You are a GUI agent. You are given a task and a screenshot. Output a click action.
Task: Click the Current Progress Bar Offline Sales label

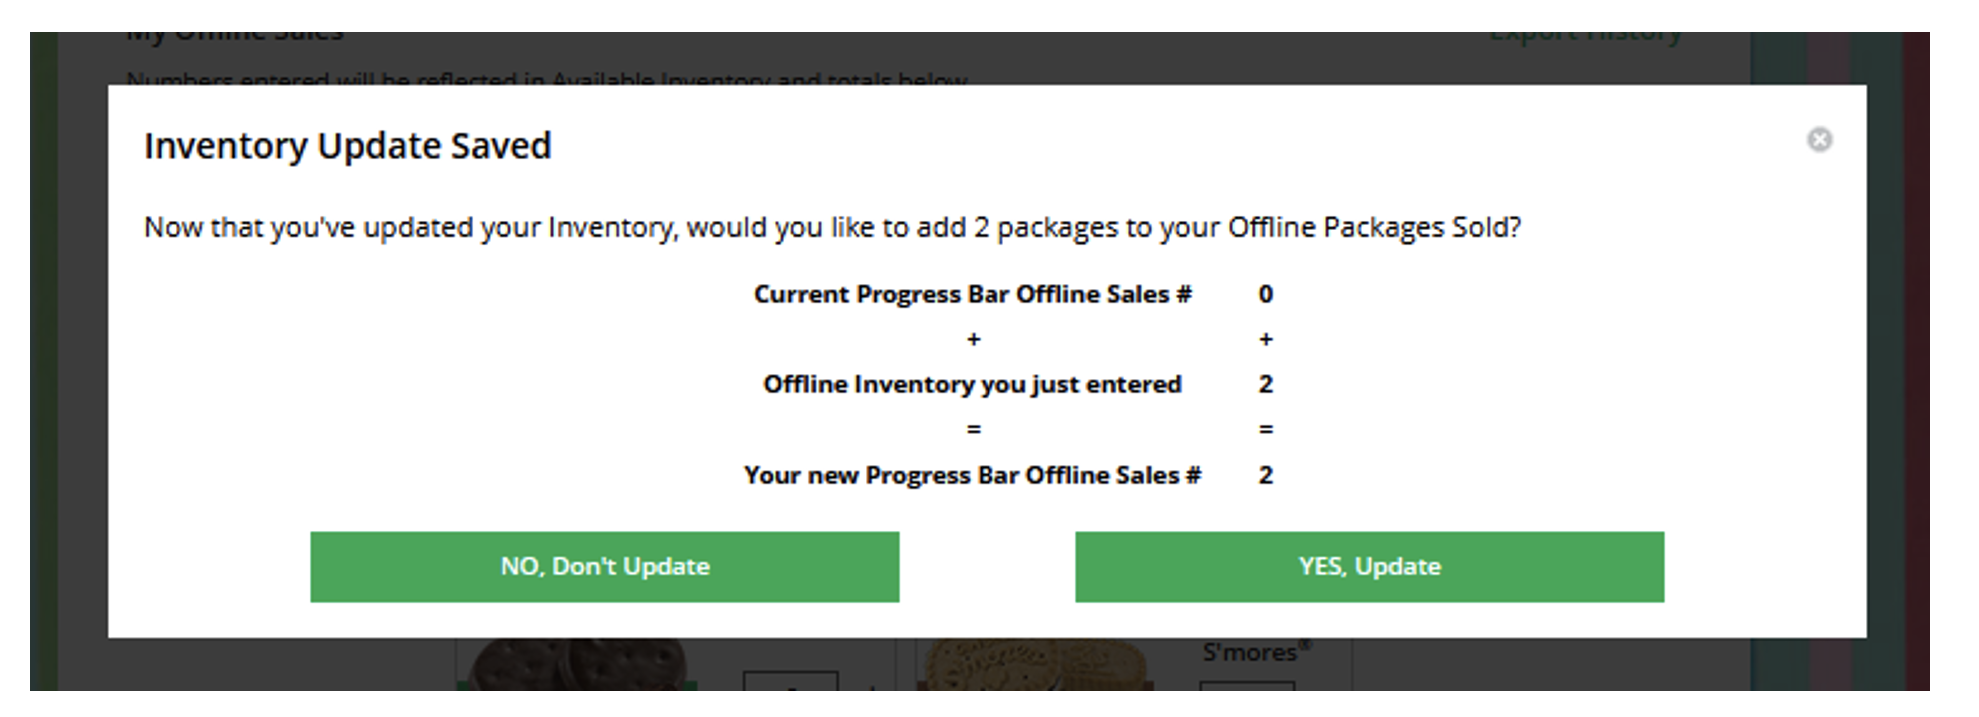973,294
